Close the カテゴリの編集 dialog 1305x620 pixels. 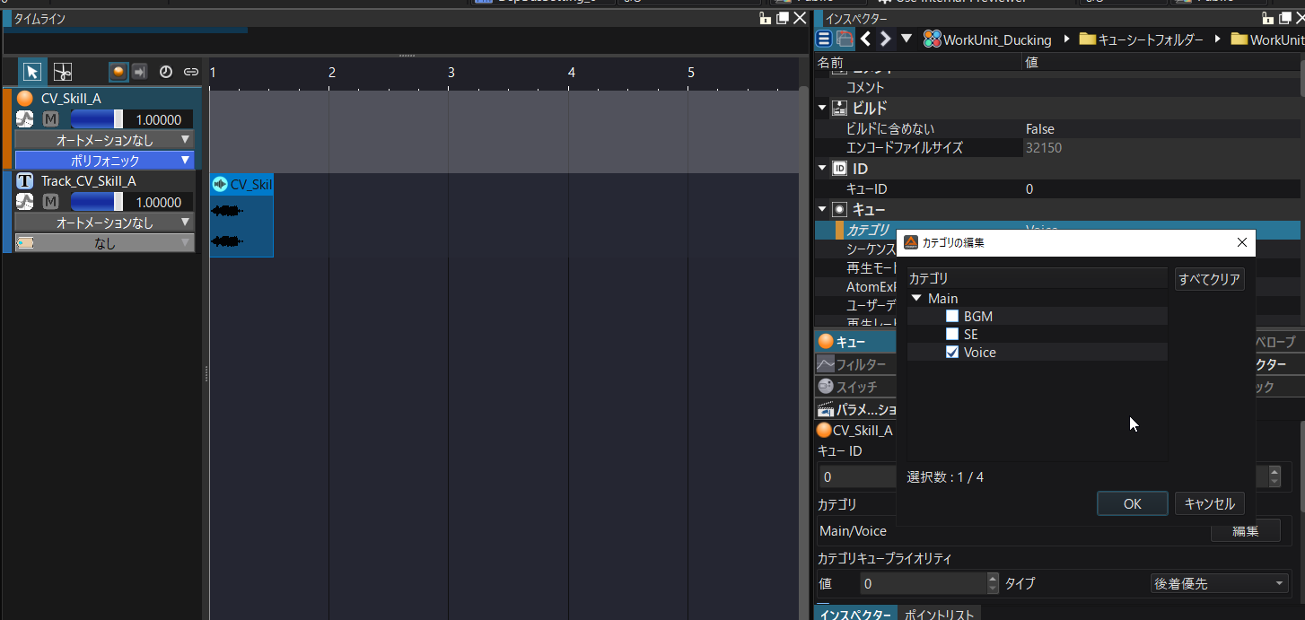click(1241, 242)
